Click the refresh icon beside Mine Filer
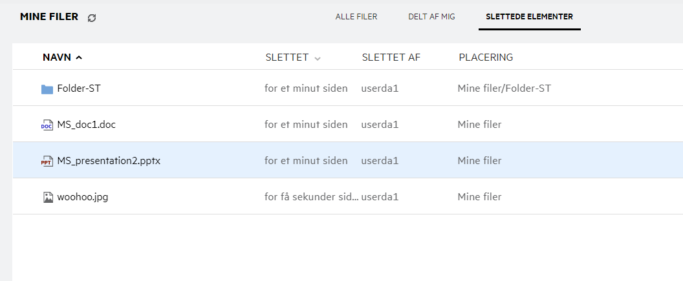This screenshot has height=281, width=683. coord(92,18)
